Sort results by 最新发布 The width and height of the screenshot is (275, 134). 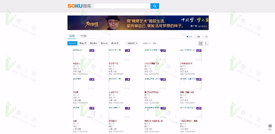[83, 43]
